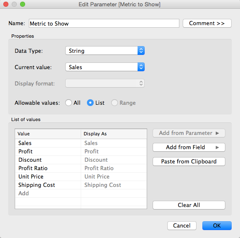Select the Unit Price value cell
Viewport: 240px width, 238px height.
pyautogui.click(x=48, y=177)
